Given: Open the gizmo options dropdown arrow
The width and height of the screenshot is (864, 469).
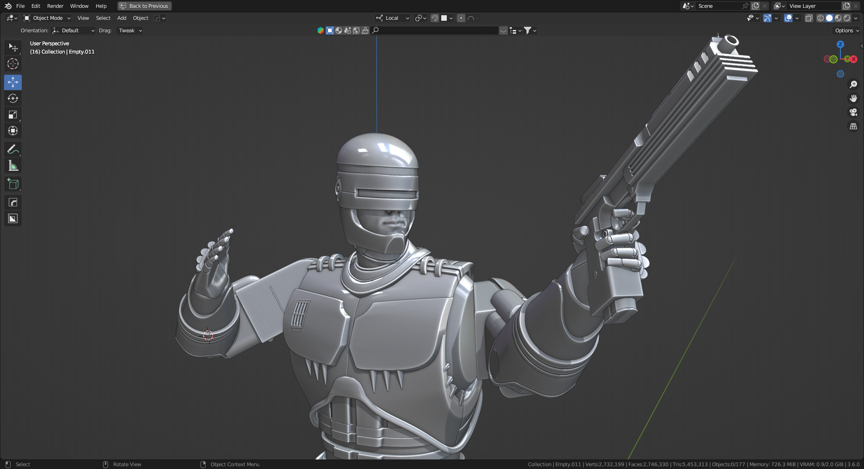Looking at the screenshot, I should (776, 18).
